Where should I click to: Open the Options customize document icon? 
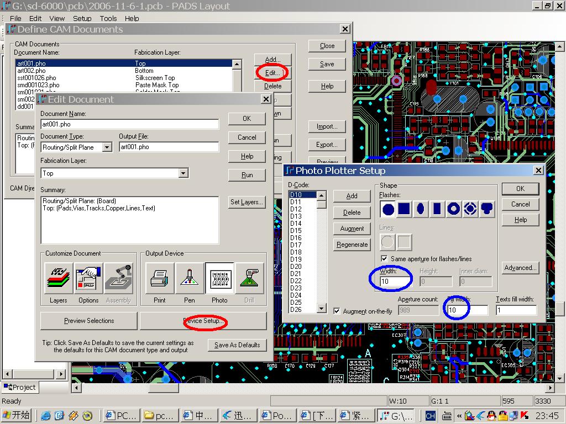coord(88,278)
